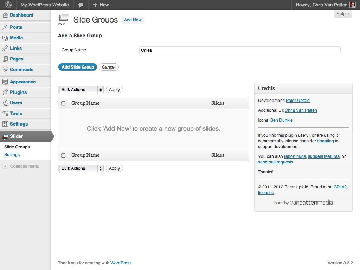Check the select-all box in table header
Screen dimensions: 360x270
pyautogui.click(x=63, y=103)
